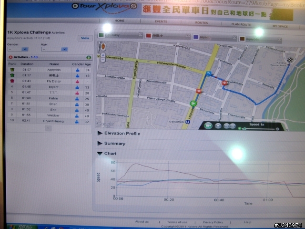Click Street View pegman on map

coord(103,47)
